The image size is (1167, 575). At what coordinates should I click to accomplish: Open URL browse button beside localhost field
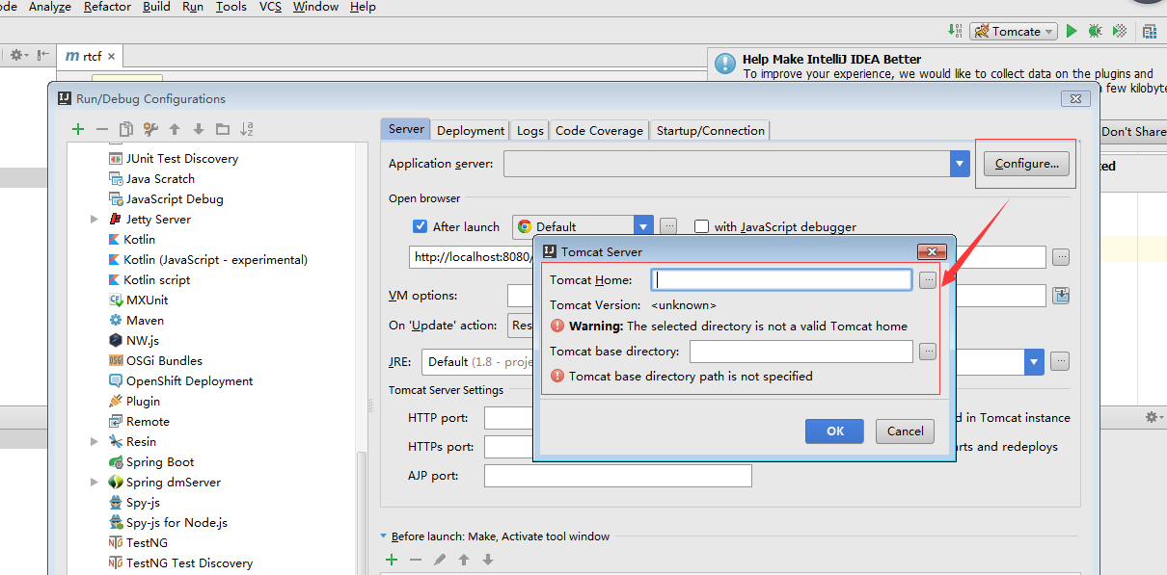point(1061,257)
